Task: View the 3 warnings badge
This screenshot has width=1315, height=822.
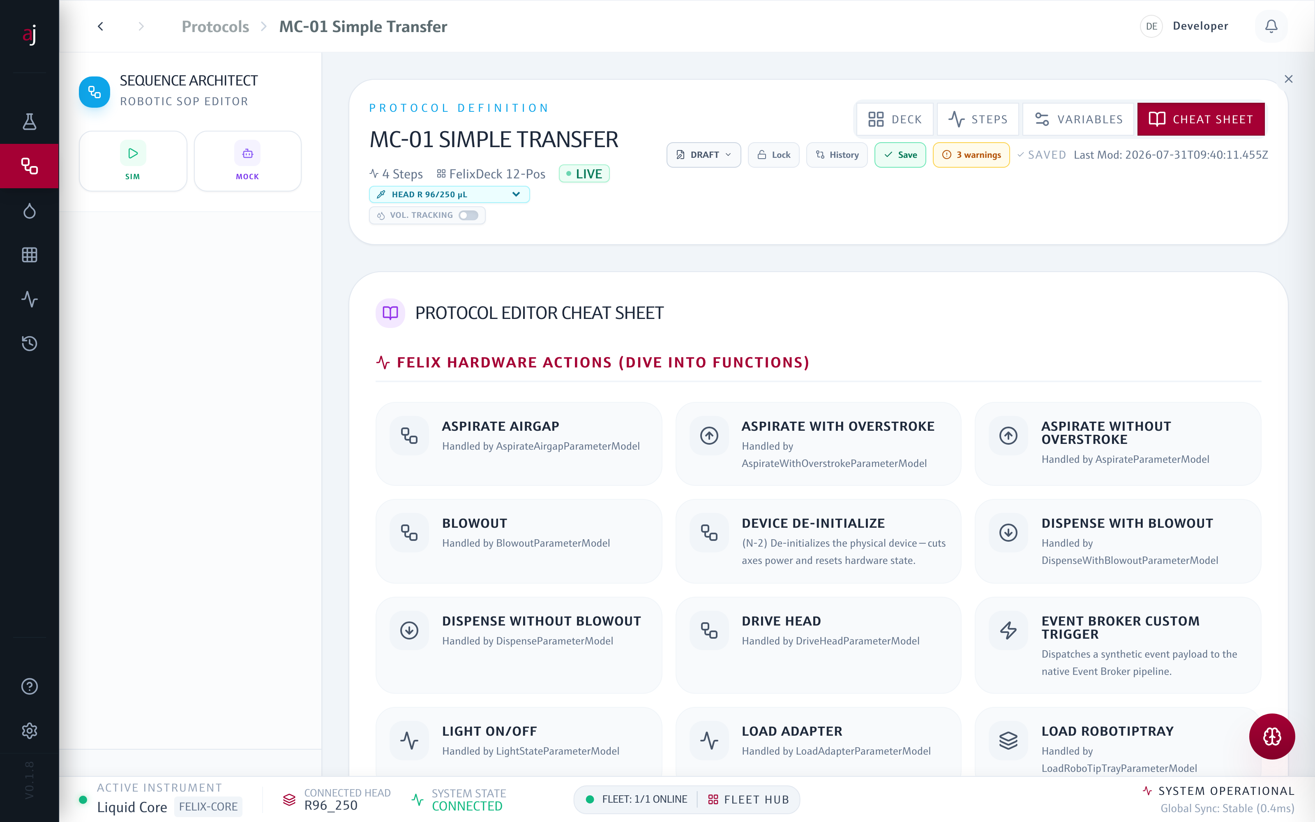Action: [971, 155]
